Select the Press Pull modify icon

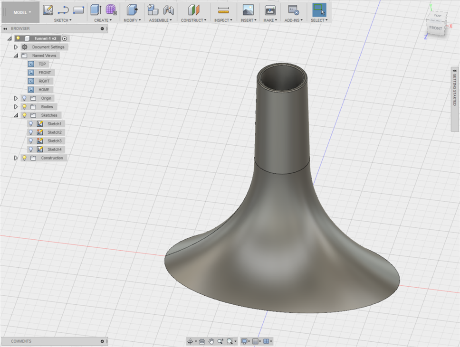click(x=132, y=9)
